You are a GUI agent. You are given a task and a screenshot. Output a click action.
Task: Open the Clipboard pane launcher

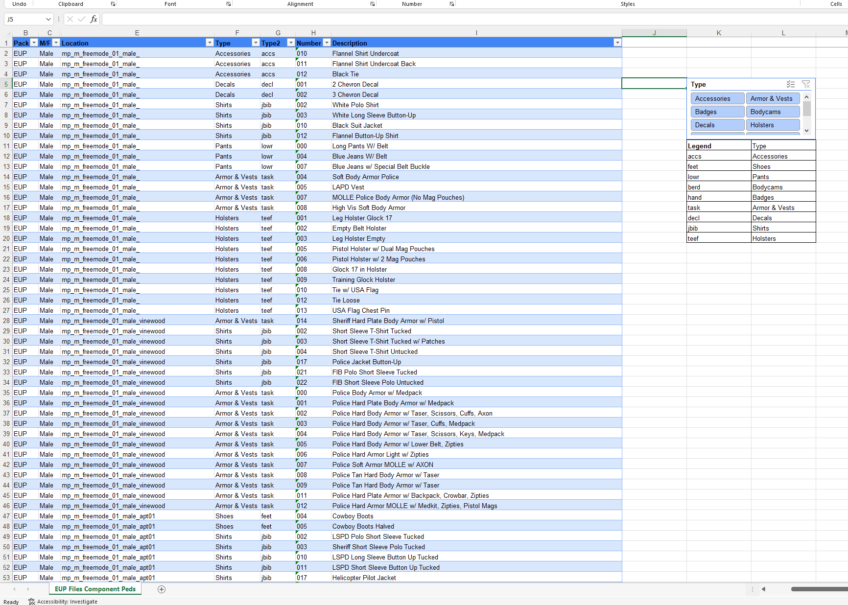click(113, 4)
